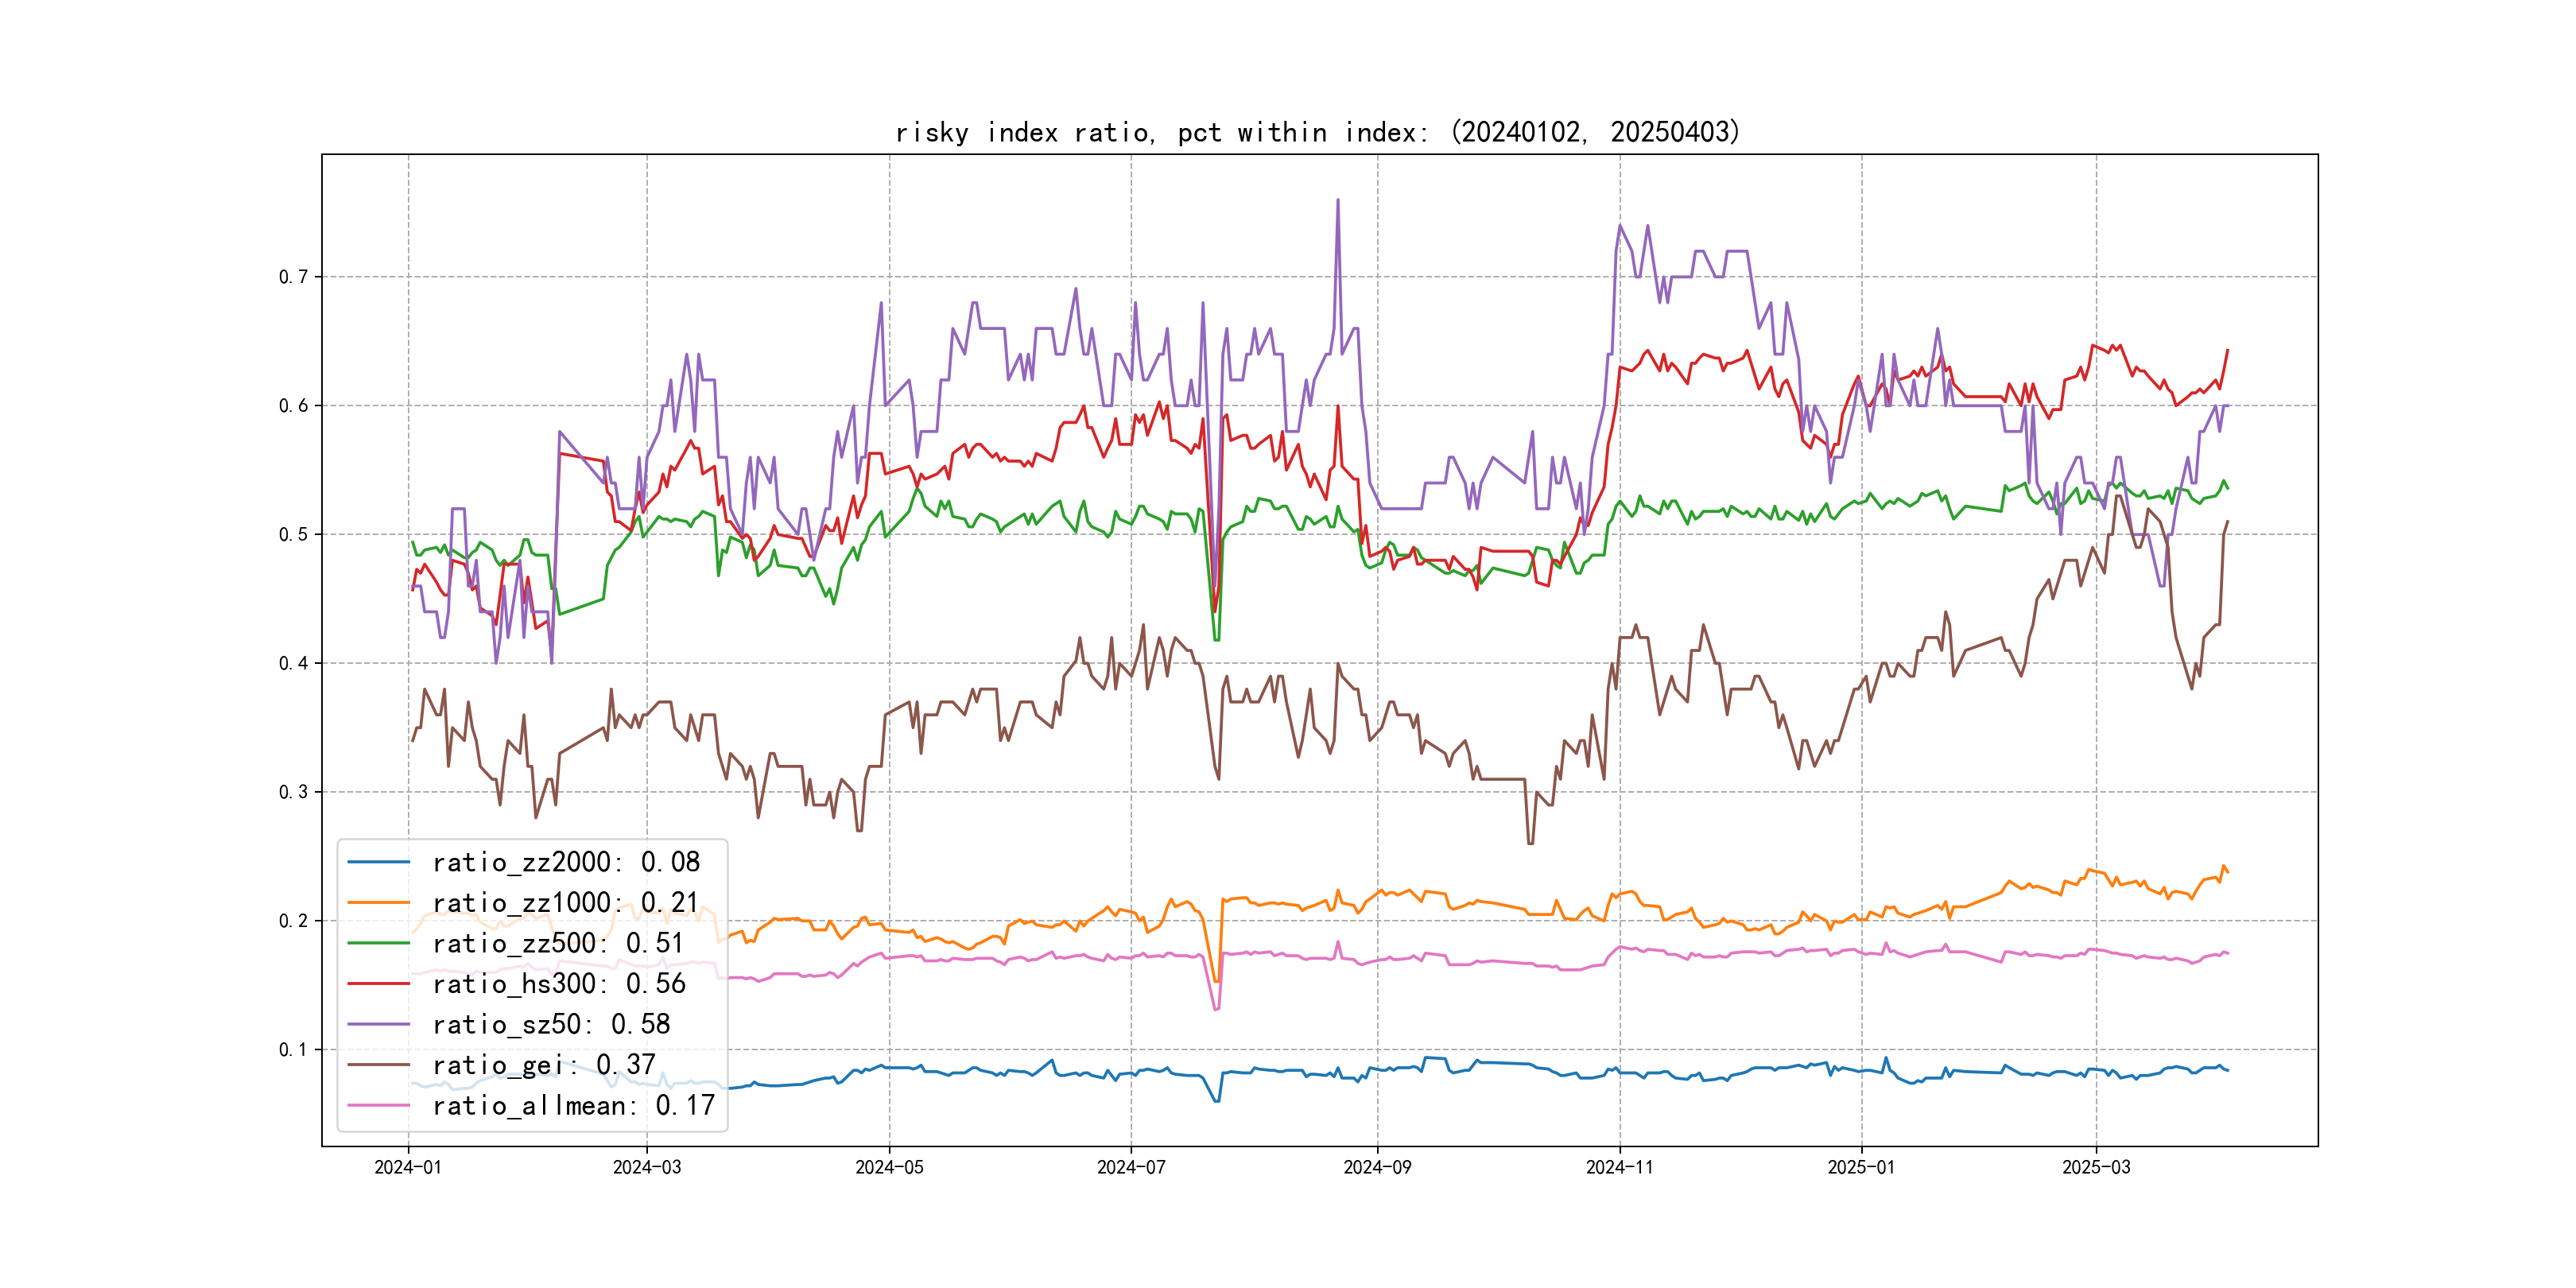Click the 0.7 y-axis tick label
The height and width of the screenshot is (1288, 2576).
coord(293,277)
